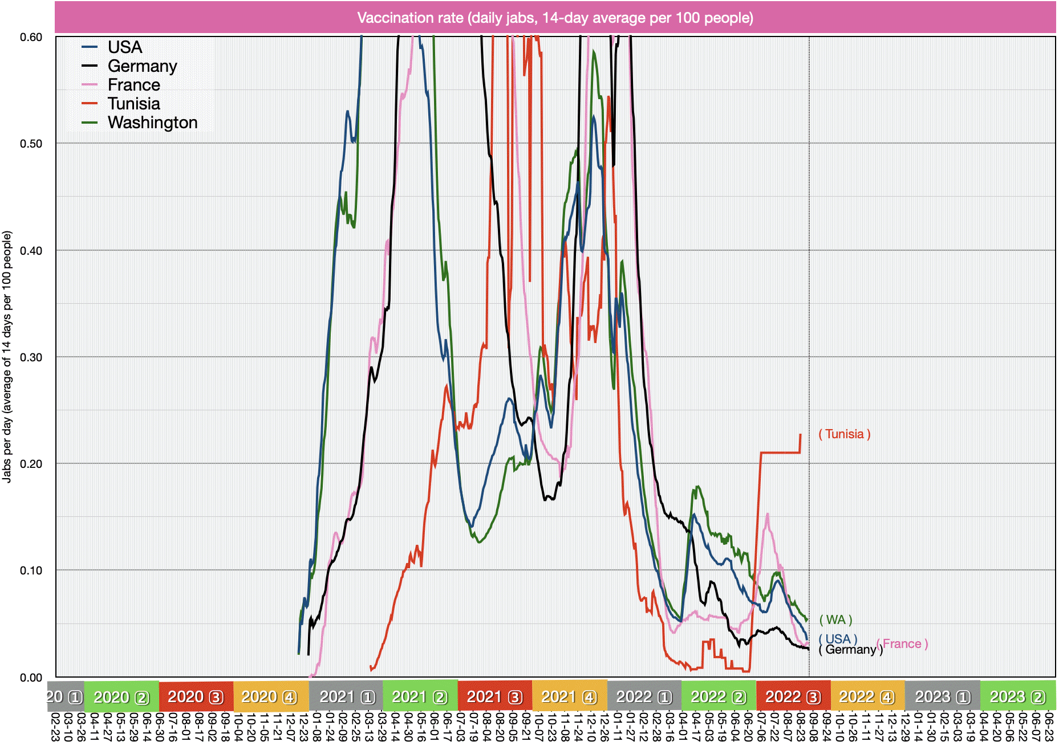Select the 2020 quarter 2 green block
This screenshot has width=1063, height=742.
(x=121, y=697)
